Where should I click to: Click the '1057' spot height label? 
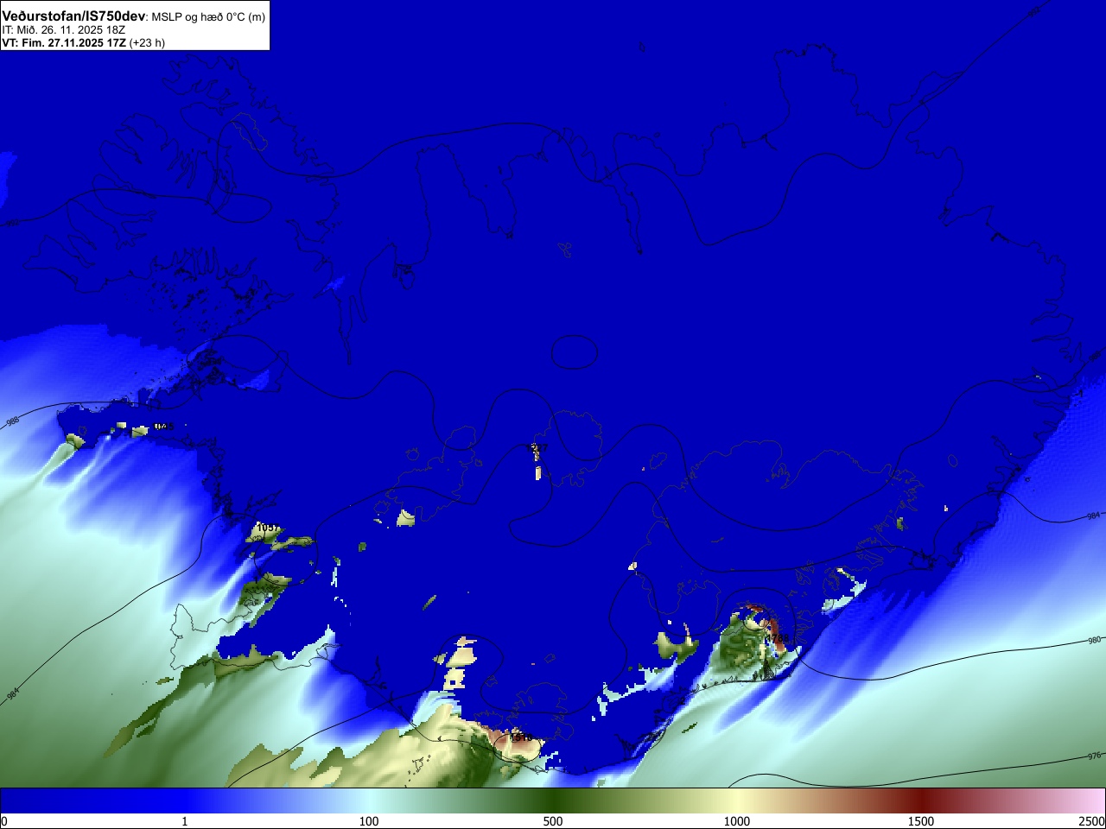(x=269, y=527)
